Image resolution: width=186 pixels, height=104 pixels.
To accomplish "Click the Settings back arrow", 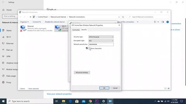I will pyautogui.click(x=3, y=2).
